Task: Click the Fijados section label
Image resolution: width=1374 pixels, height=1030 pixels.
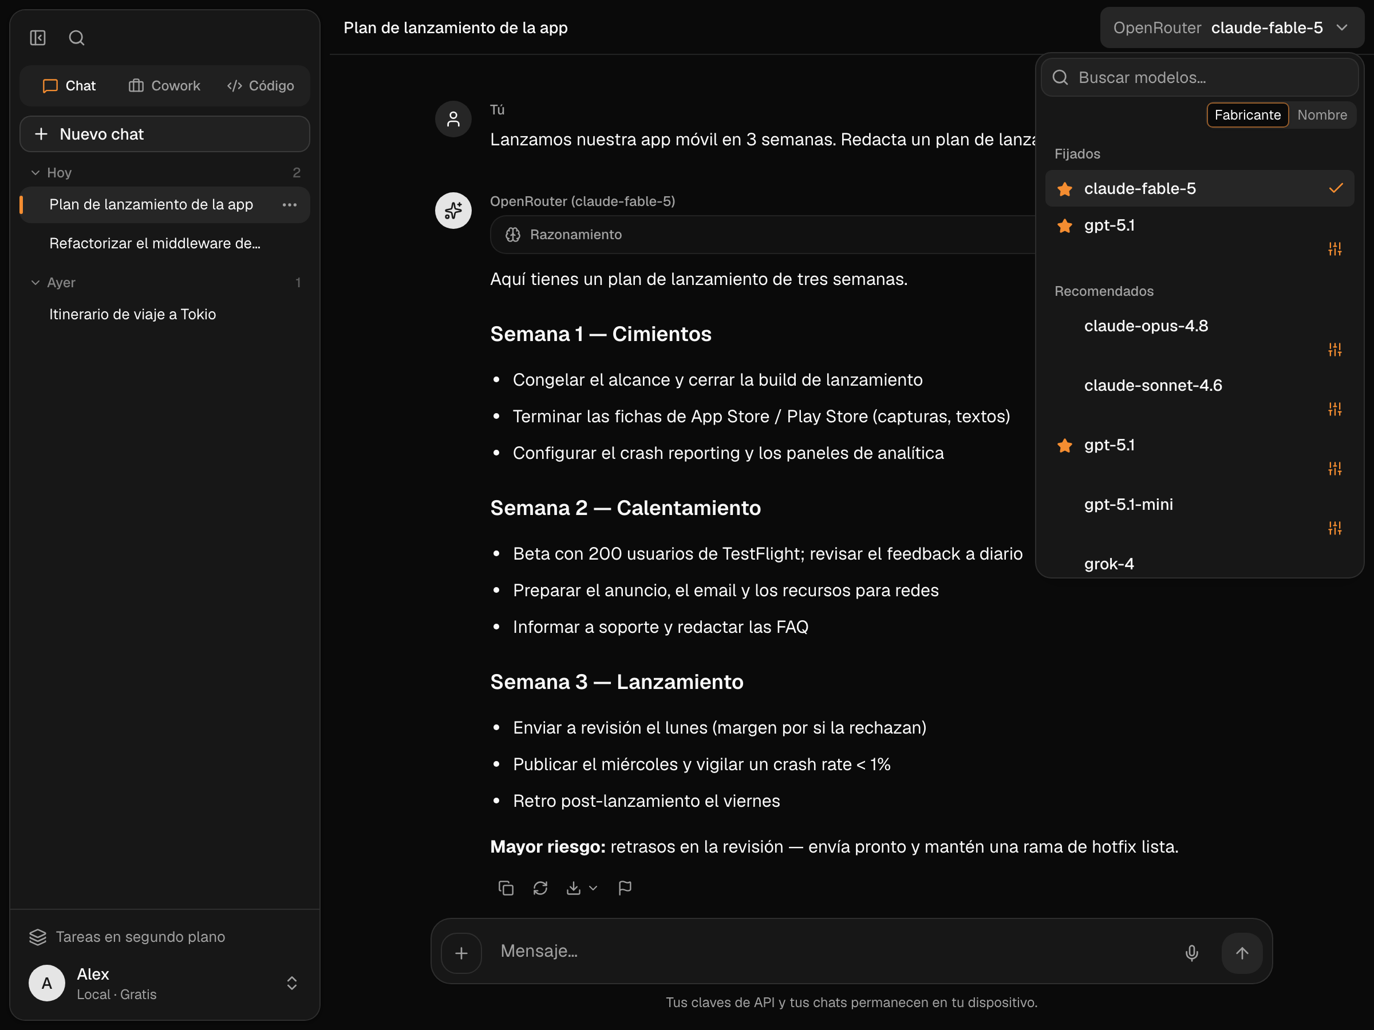Action: [1077, 154]
